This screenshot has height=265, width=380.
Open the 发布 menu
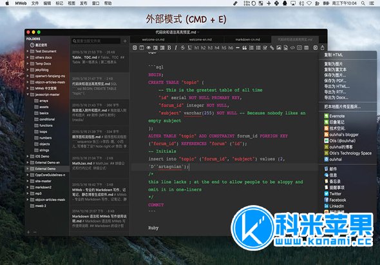83,3
